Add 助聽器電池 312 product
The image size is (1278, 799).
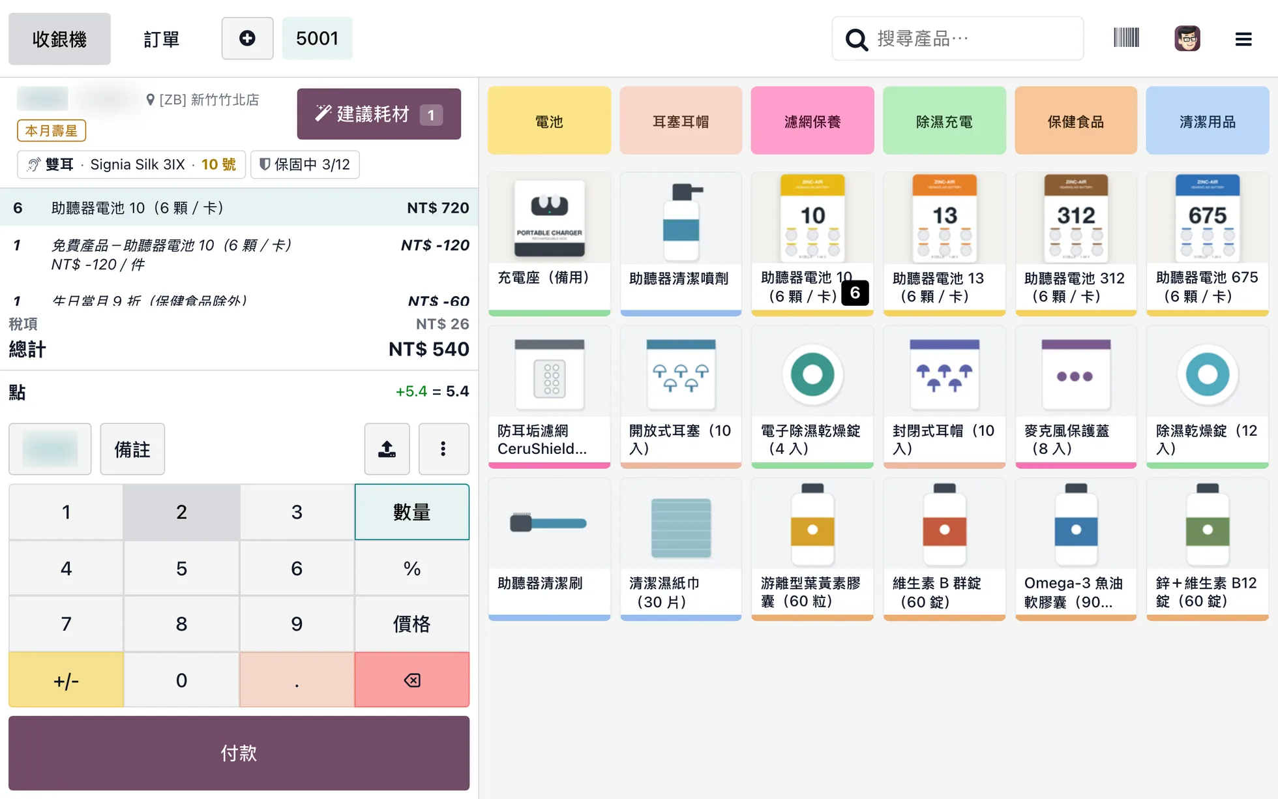[x=1076, y=244]
